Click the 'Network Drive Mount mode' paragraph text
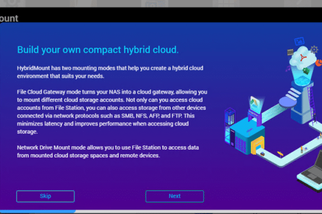Image resolution: width=322 pixels, height=214 pixels. [x=108, y=151]
